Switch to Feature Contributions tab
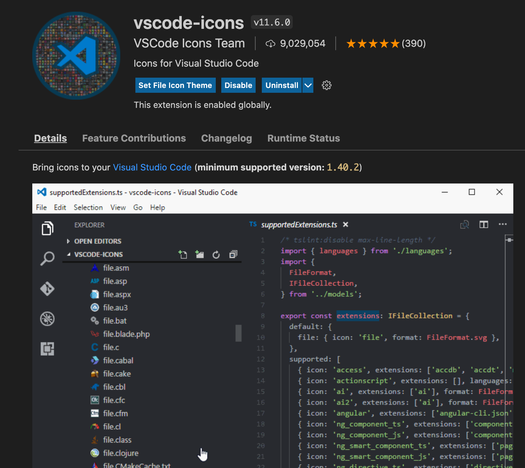The width and height of the screenshot is (525, 468). 134,138
